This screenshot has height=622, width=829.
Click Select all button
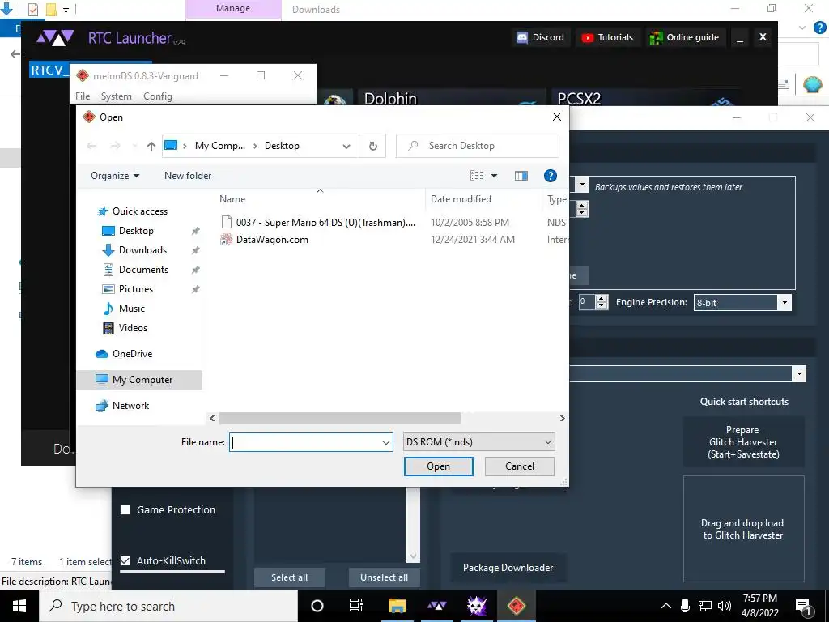tap(289, 577)
